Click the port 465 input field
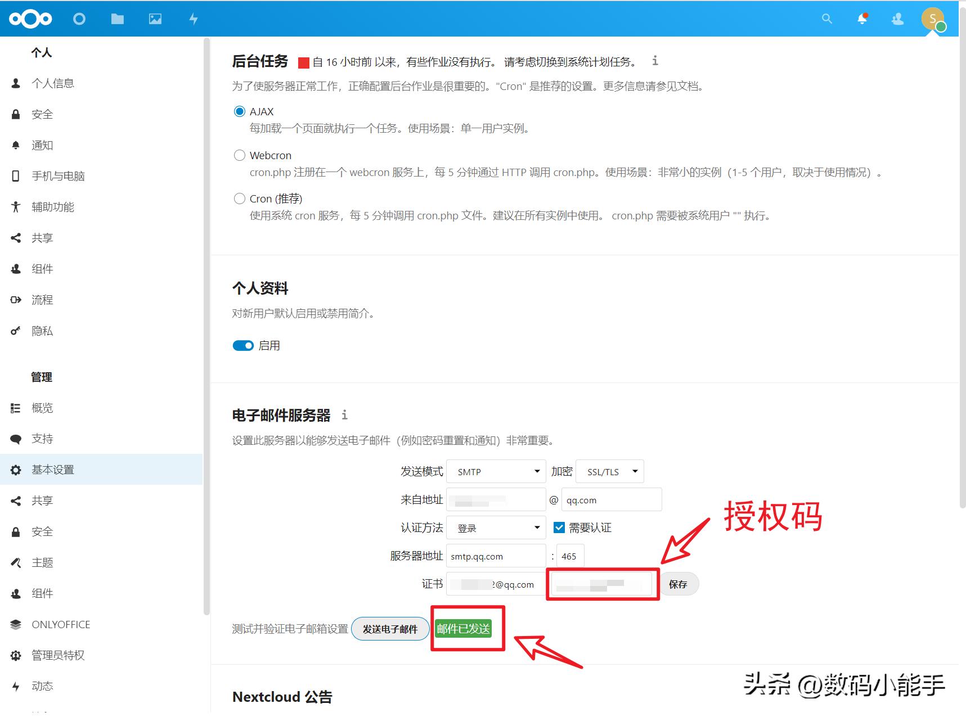The width and height of the screenshot is (966, 717). [570, 556]
